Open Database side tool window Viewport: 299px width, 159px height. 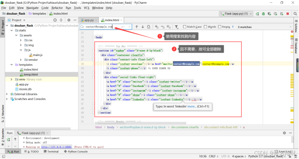[x=296, y=46]
